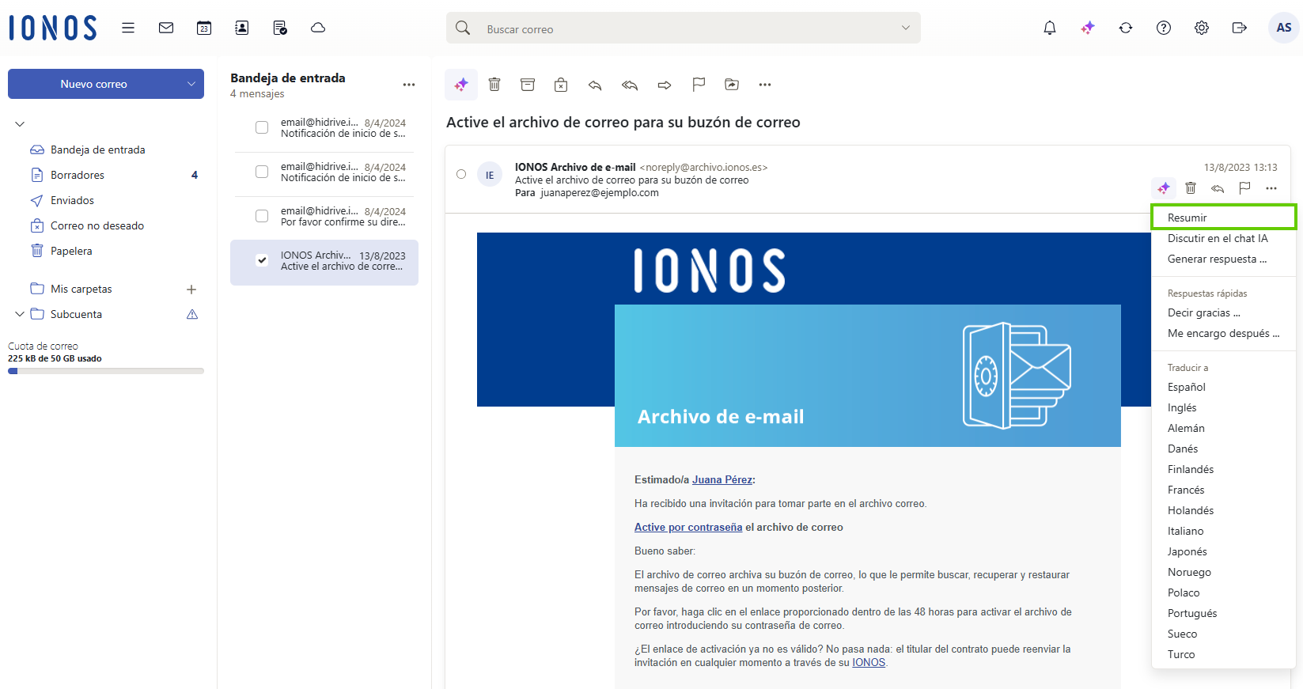
Task: Click the Buscar correo search field
Action: tap(684, 28)
